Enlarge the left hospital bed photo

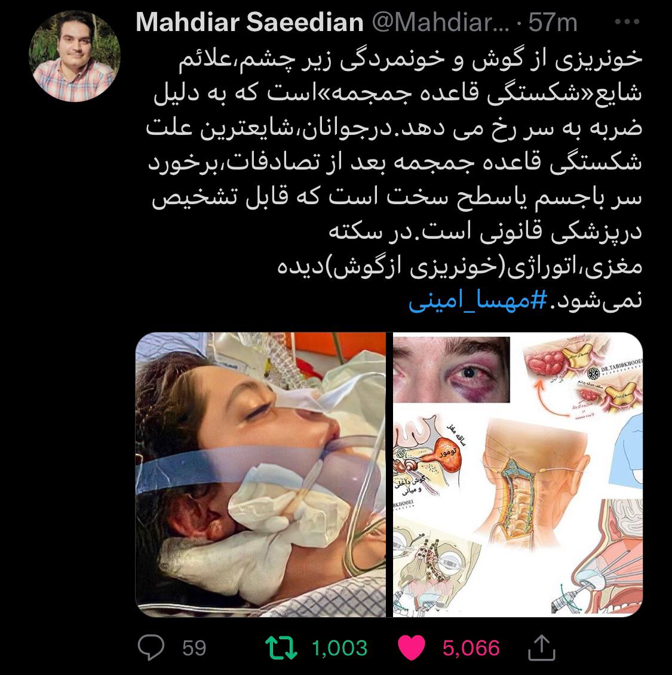[x=260, y=474]
